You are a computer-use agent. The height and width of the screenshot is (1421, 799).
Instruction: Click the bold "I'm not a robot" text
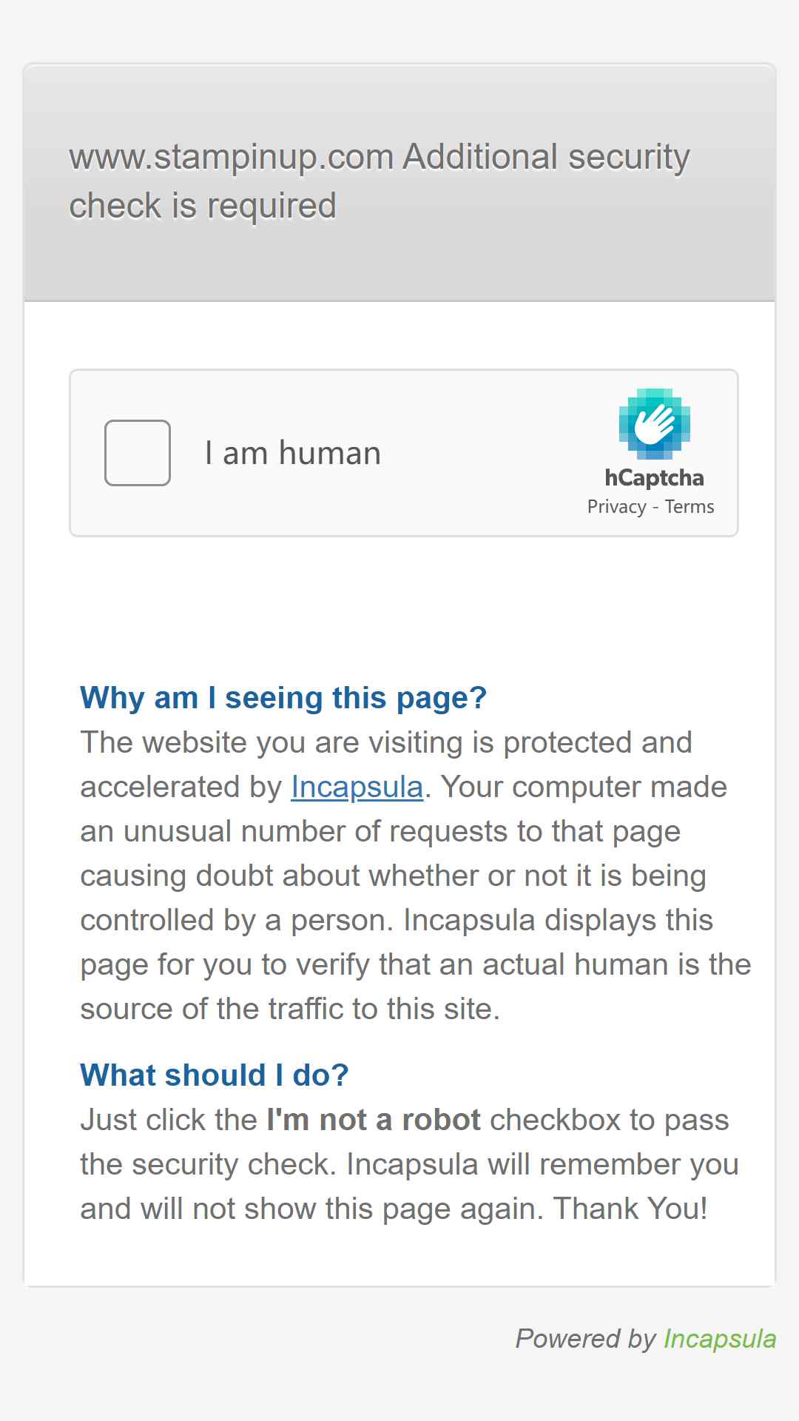(374, 1120)
